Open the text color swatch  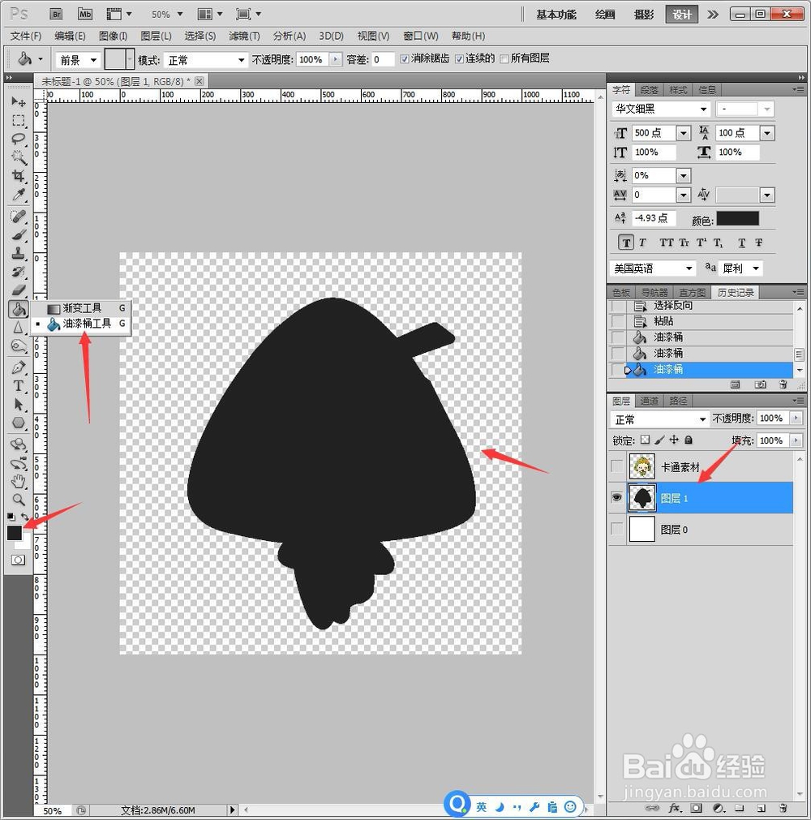click(737, 219)
